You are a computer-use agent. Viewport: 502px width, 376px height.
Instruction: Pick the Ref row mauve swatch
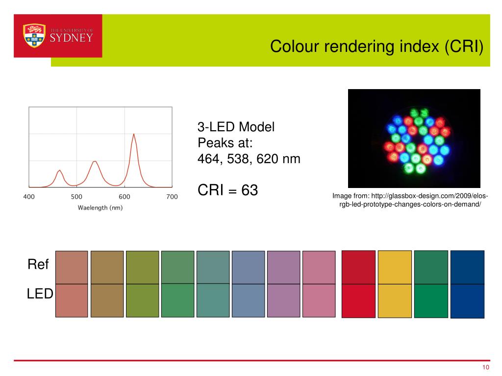click(x=284, y=267)
